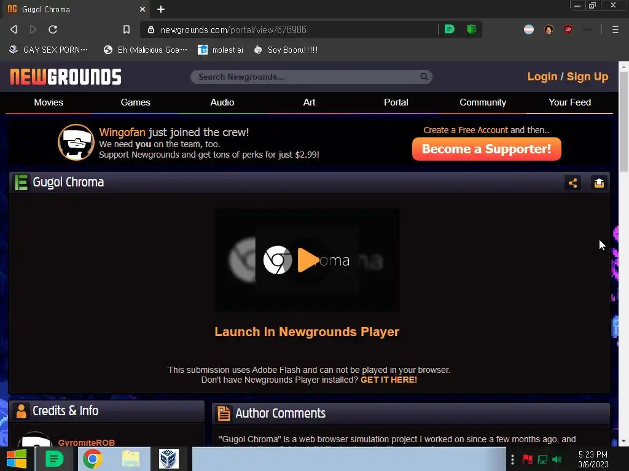Open the Audio menu
The height and width of the screenshot is (471, 629).
pos(222,102)
